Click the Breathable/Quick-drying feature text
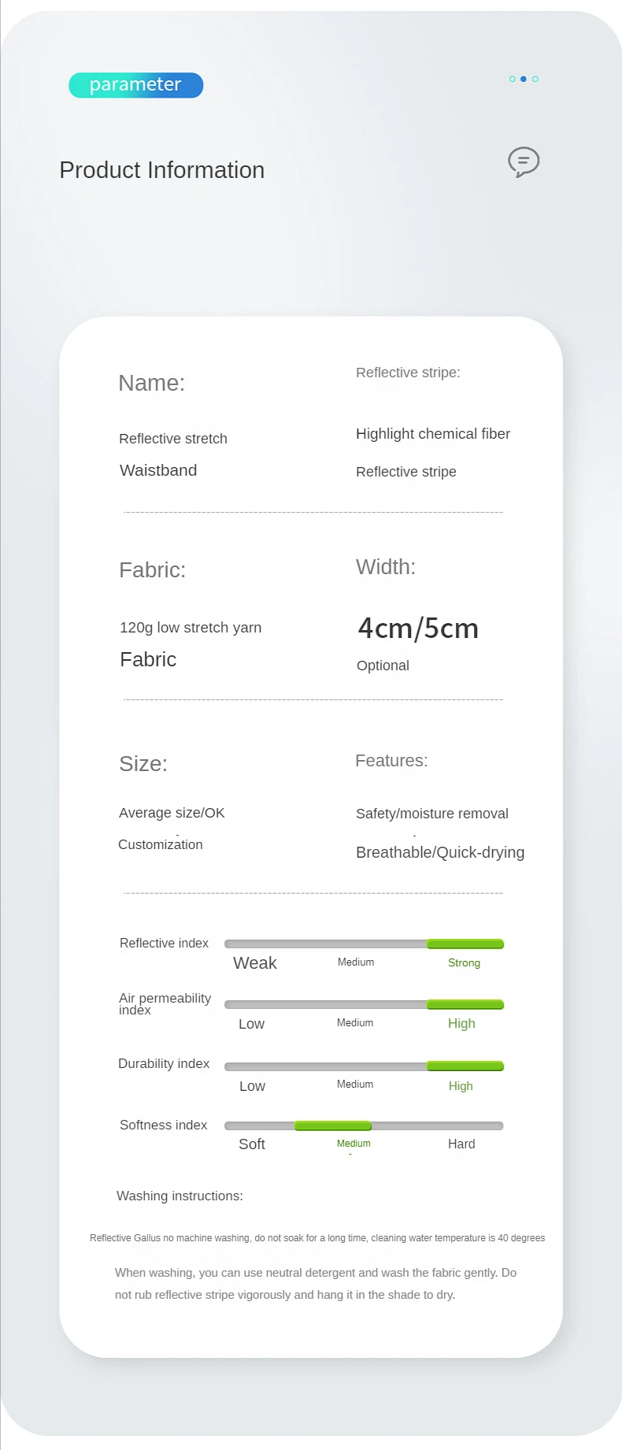Image resolution: width=622 pixels, height=1450 pixels. [x=440, y=852]
